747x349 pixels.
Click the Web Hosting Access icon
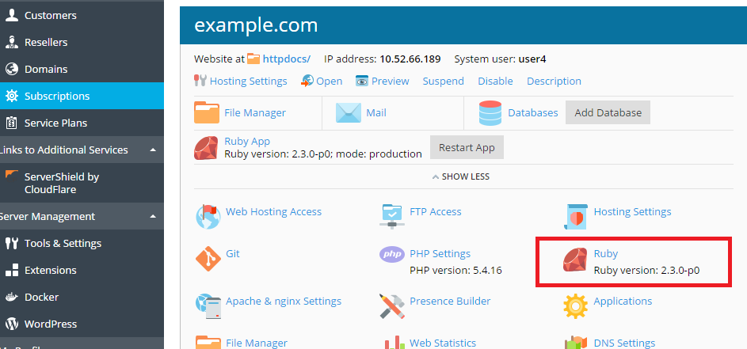tap(208, 214)
